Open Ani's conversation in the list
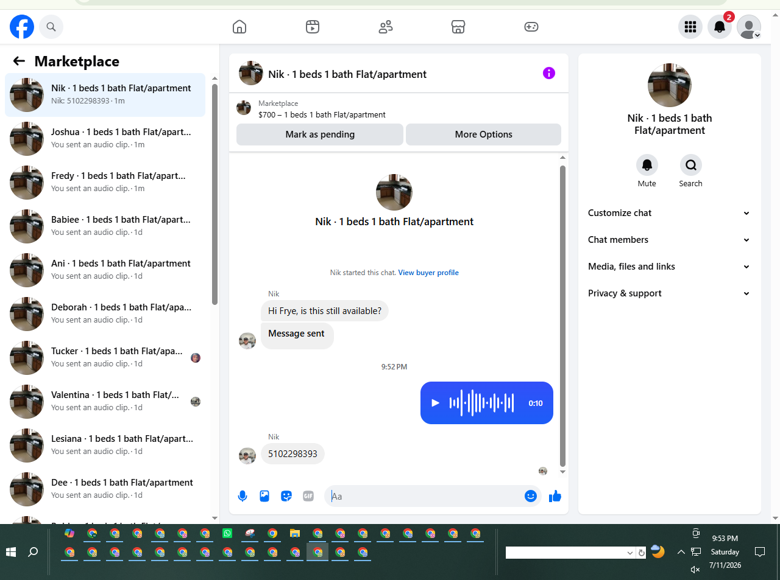 (105, 270)
